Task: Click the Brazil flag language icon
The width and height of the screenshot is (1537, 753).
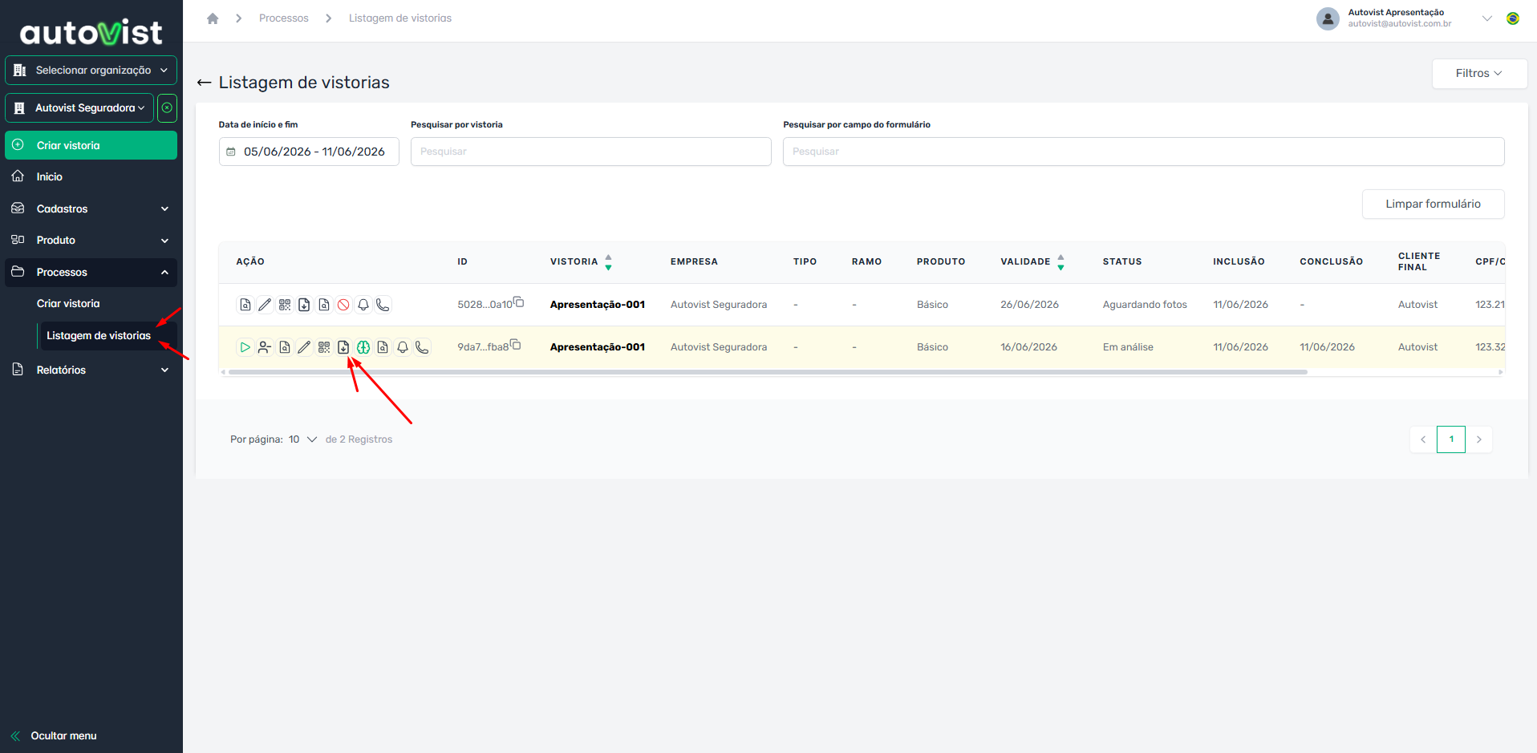Action: tap(1513, 18)
